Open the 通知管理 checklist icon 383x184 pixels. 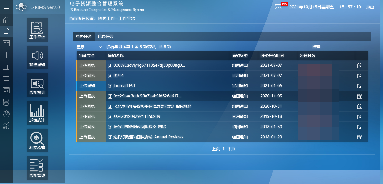click(x=37, y=168)
